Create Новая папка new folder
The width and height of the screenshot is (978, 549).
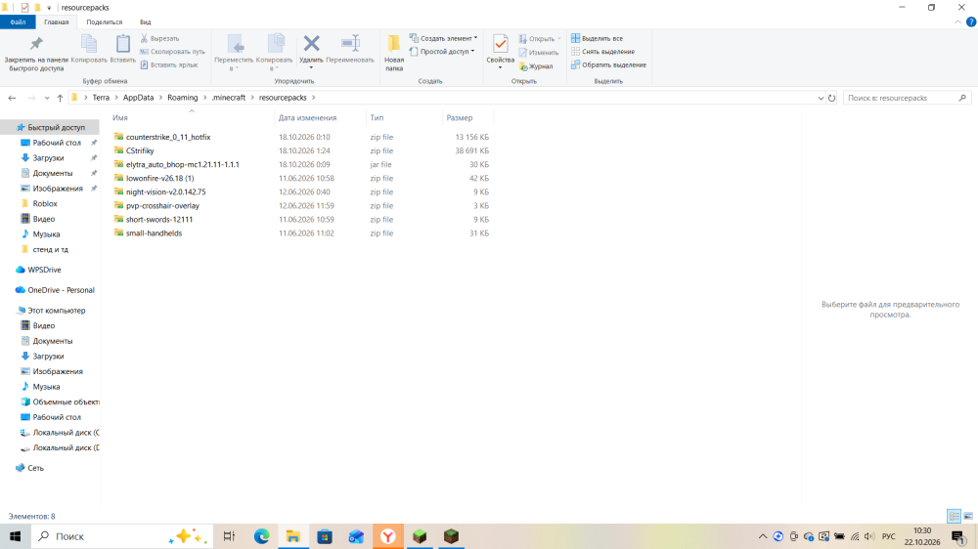pyautogui.click(x=394, y=53)
